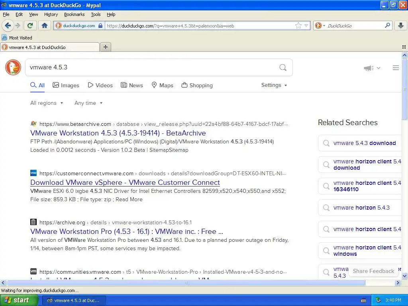Open the Help menu

pyautogui.click(x=111, y=14)
